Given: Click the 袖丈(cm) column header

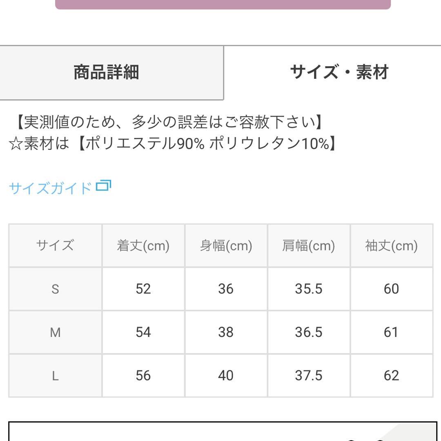Looking at the screenshot, I should pyautogui.click(x=391, y=245).
